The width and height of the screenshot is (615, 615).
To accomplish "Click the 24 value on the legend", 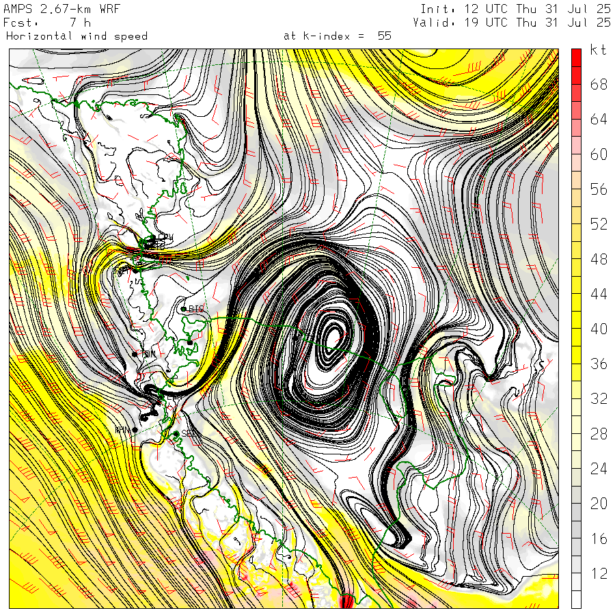I will (599, 469).
